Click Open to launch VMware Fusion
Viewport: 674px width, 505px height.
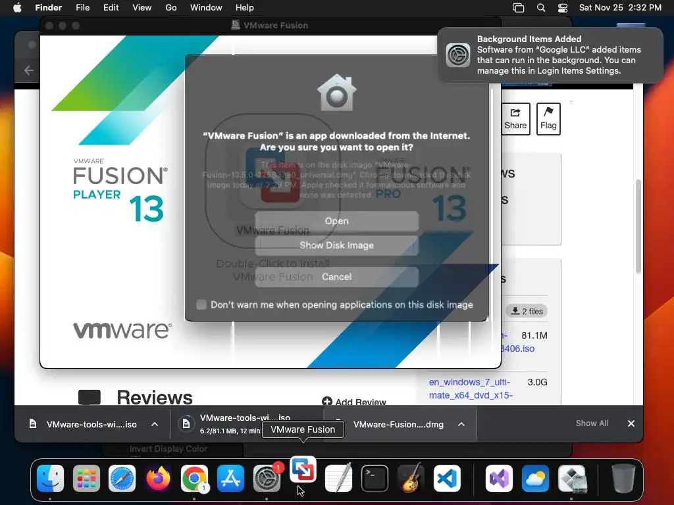[x=336, y=221]
